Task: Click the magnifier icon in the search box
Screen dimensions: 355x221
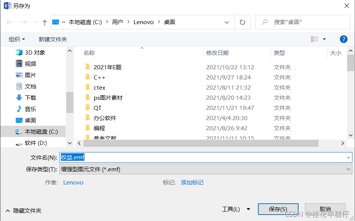Action: tap(265, 22)
